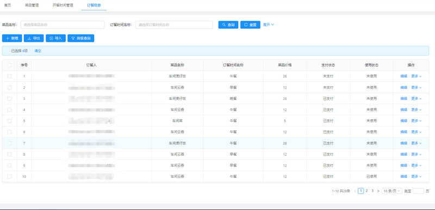Screen dimensions: 435x210
Task: Click the 使用状态 column header
Action: (x=371, y=65)
